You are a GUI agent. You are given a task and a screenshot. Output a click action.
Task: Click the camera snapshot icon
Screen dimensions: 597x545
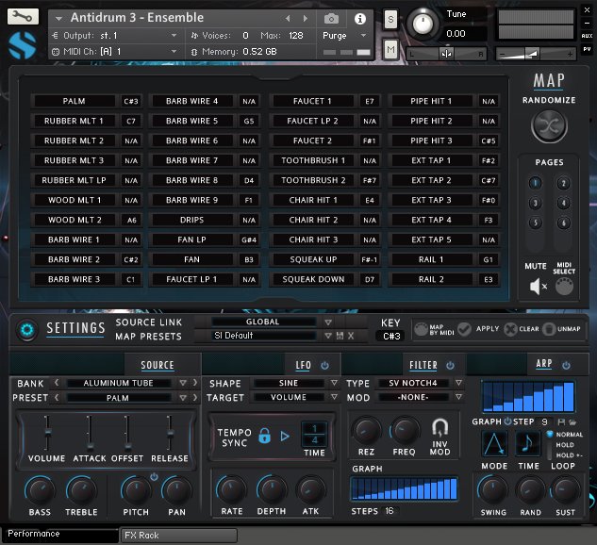click(x=331, y=18)
